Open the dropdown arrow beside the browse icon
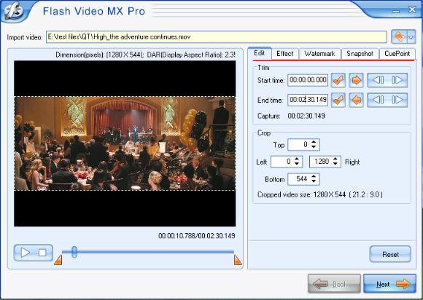Image resolution: width=423 pixels, height=300 pixels. tap(411, 37)
